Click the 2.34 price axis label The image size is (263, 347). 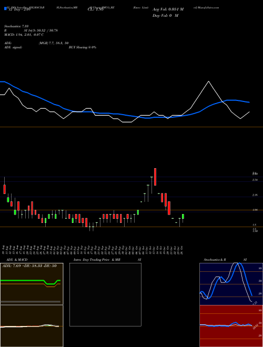tap(255, 180)
